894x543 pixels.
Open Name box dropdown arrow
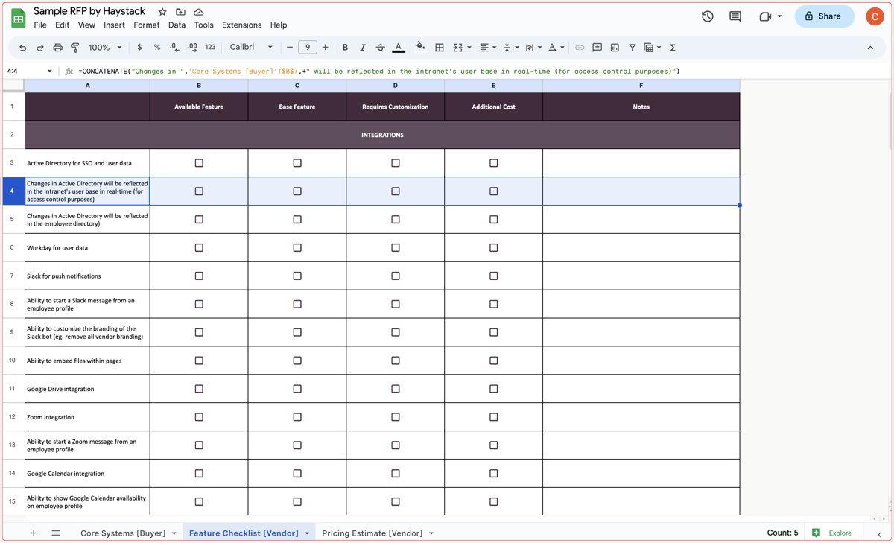coord(50,72)
